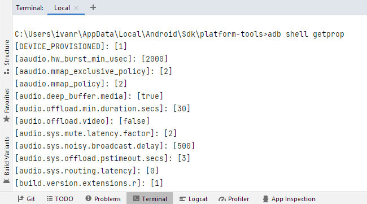Select the Local terminal tab
This screenshot has width=367, height=204.
tap(62, 8)
